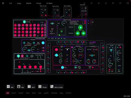The height and width of the screenshot is (98, 131).
Task: Select the util category tab
Action: (x=8, y=93)
